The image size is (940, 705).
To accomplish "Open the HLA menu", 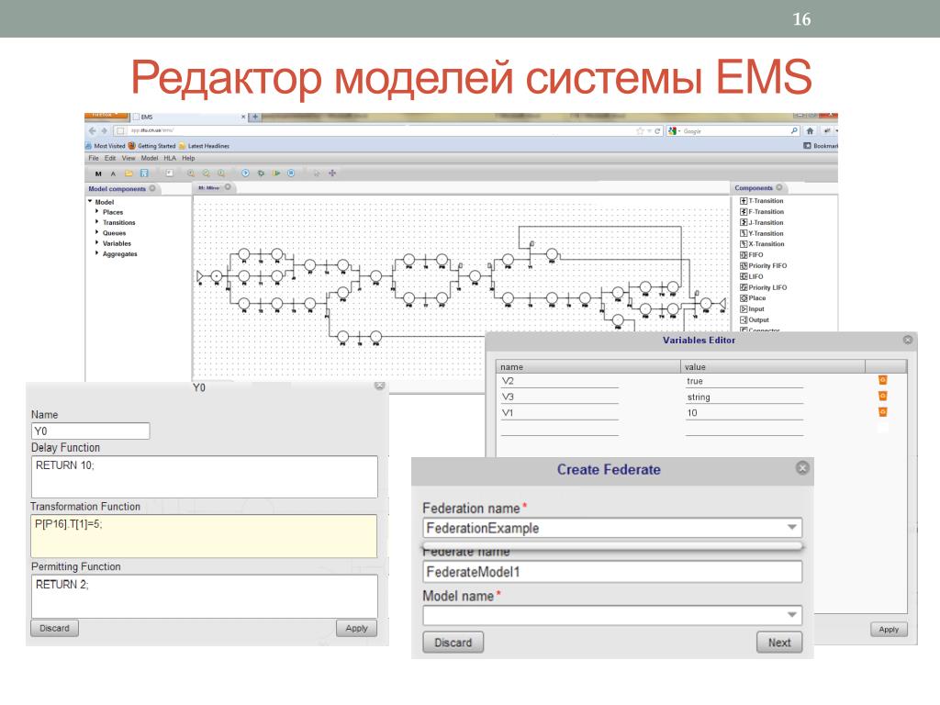I will pyautogui.click(x=170, y=158).
